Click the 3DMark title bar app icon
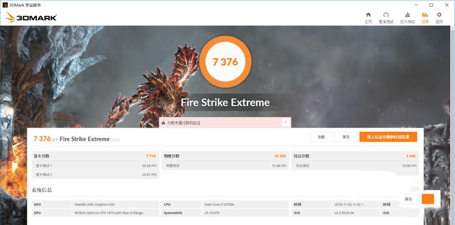 point(5,5)
